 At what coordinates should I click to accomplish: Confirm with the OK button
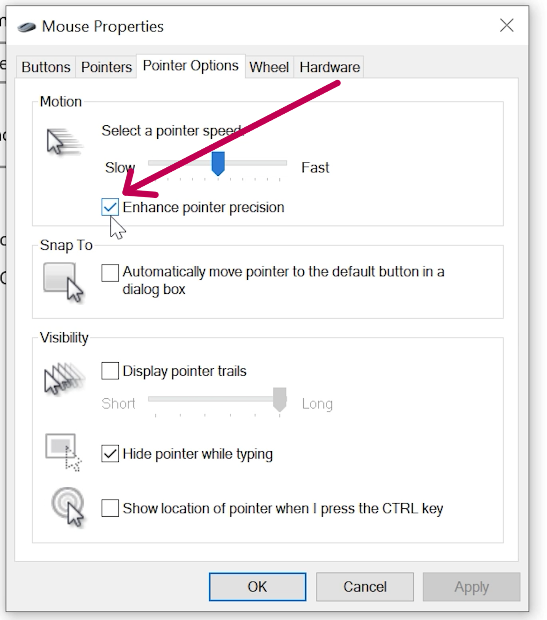[257, 587]
